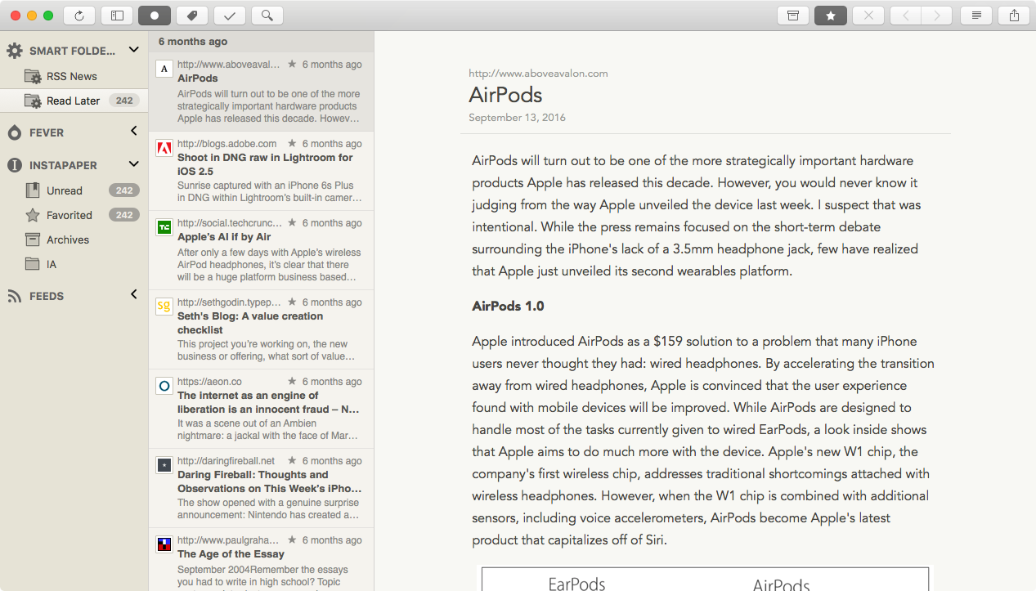Click the Paul Graham favicon in the list
The width and height of the screenshot is (1036, 591).
164,544
